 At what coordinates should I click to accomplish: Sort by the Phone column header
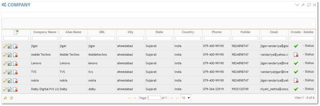(216, 32)
